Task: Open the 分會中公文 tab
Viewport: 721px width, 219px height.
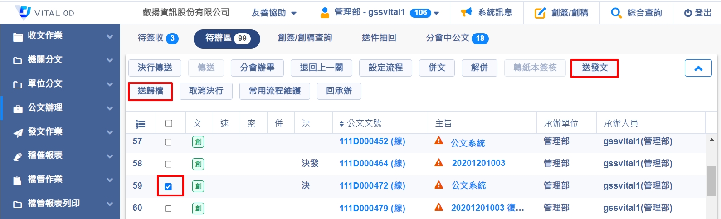Action: coord(457,38)
